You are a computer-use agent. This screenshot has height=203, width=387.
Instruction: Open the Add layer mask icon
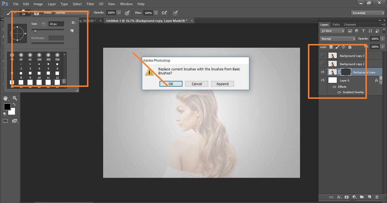click(347, 197)
